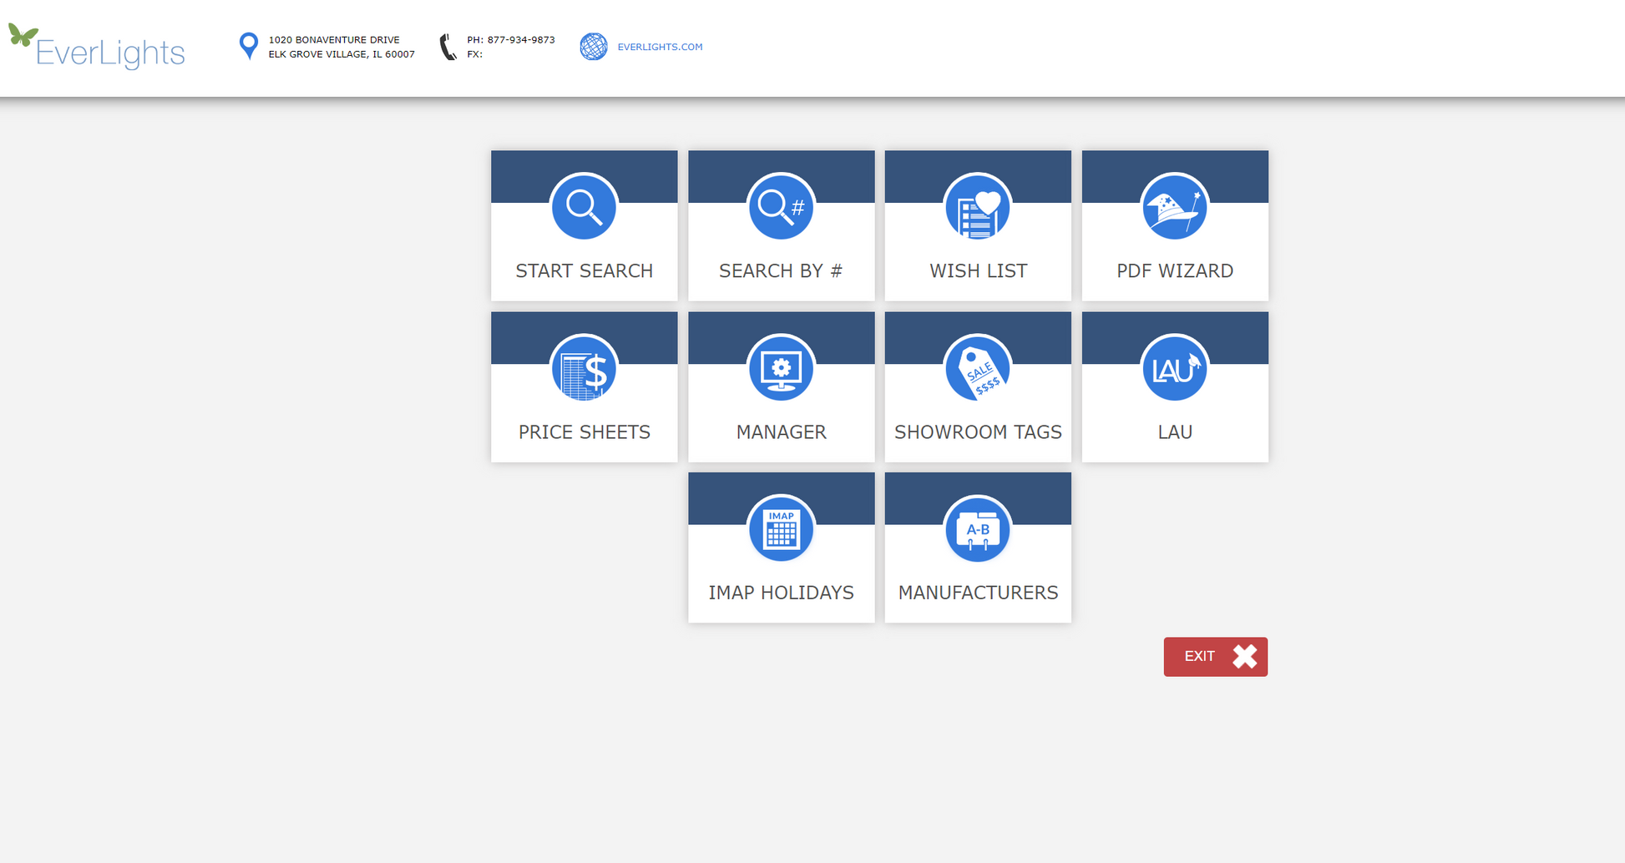
Task: Click the globe website icon
Action: click(x=594, y=47)
